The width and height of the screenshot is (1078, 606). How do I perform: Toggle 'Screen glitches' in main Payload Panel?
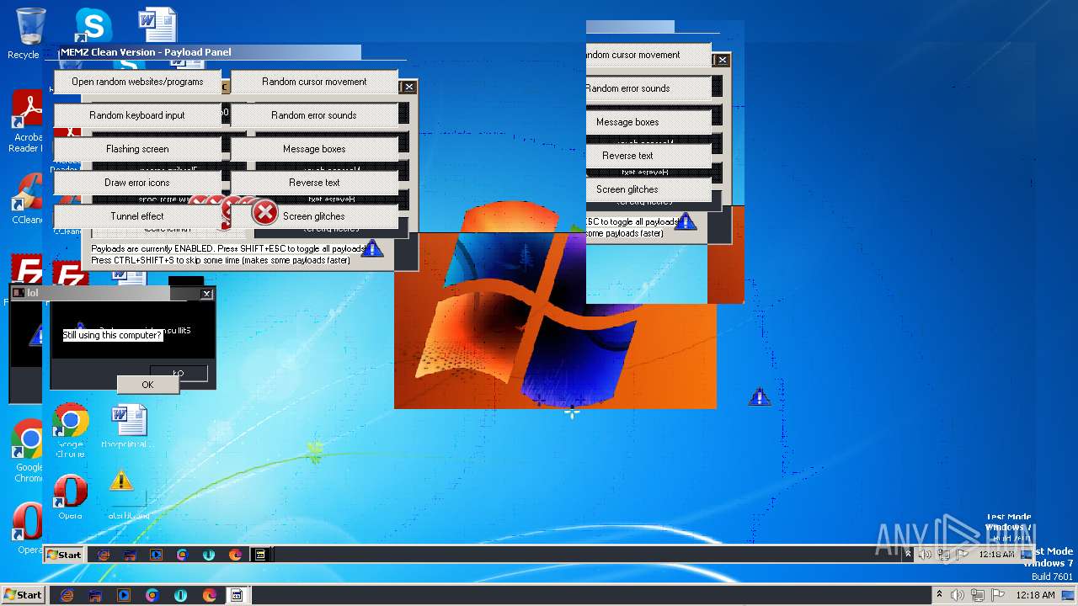coord(314,216)
